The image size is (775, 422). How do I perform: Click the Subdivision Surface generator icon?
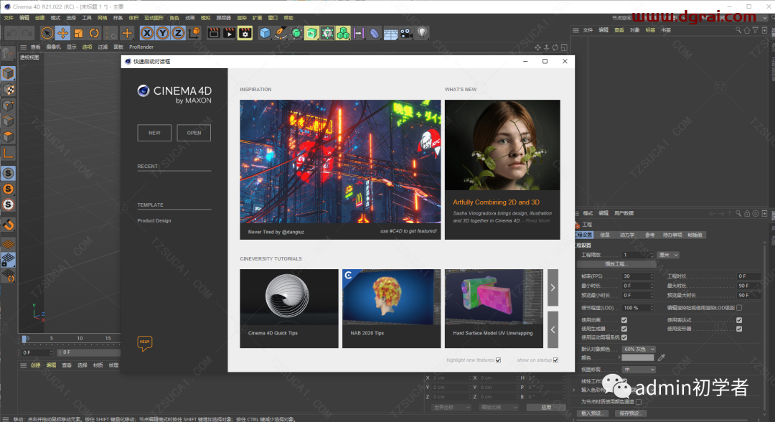(296, 33)
